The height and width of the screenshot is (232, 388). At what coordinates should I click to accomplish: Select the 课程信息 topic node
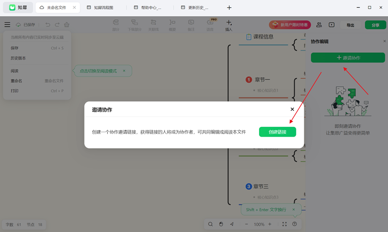(263, 37)
